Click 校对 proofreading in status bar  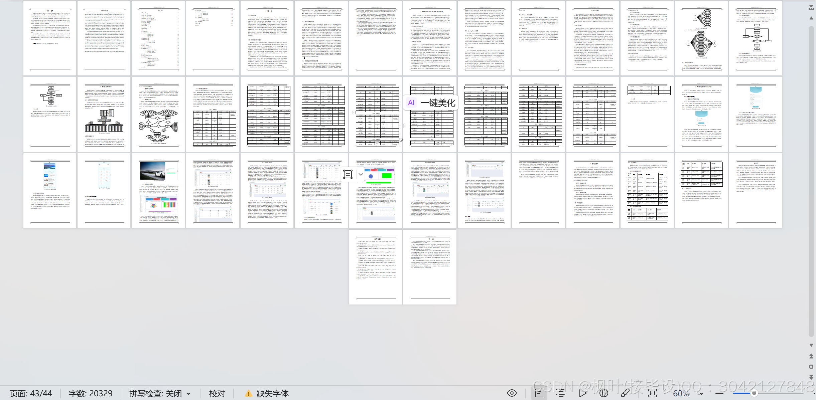pyautogui.click(x=217, y=394)
